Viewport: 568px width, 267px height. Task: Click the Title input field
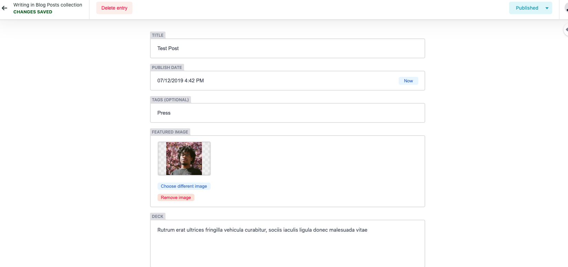288,48
